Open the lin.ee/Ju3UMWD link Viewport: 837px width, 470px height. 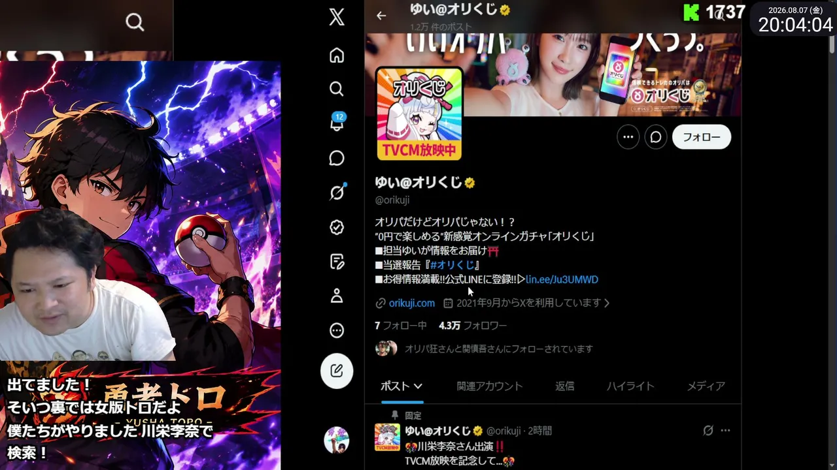click(x=562, y=279)
